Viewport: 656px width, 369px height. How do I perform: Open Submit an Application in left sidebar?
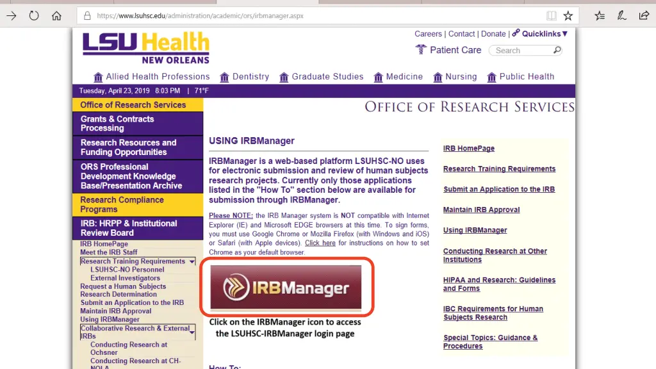coord(132,302)
